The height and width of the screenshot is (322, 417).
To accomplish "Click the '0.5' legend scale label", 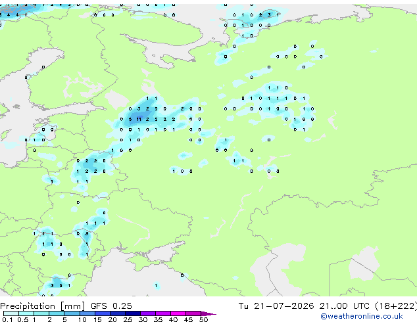I will pos(23,319).
